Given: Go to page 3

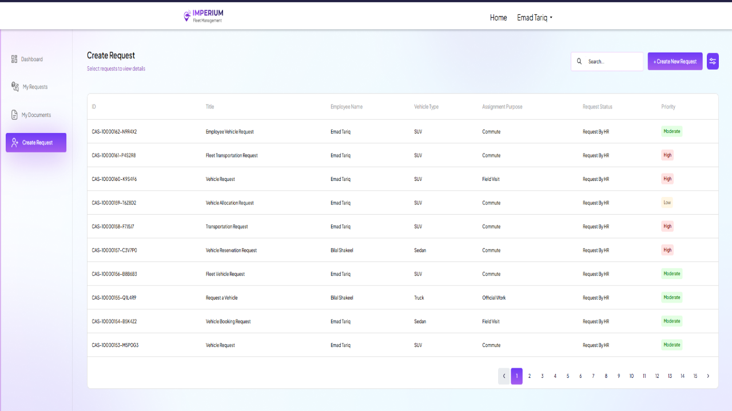Looking at the screenshot, I should [542, 376].
